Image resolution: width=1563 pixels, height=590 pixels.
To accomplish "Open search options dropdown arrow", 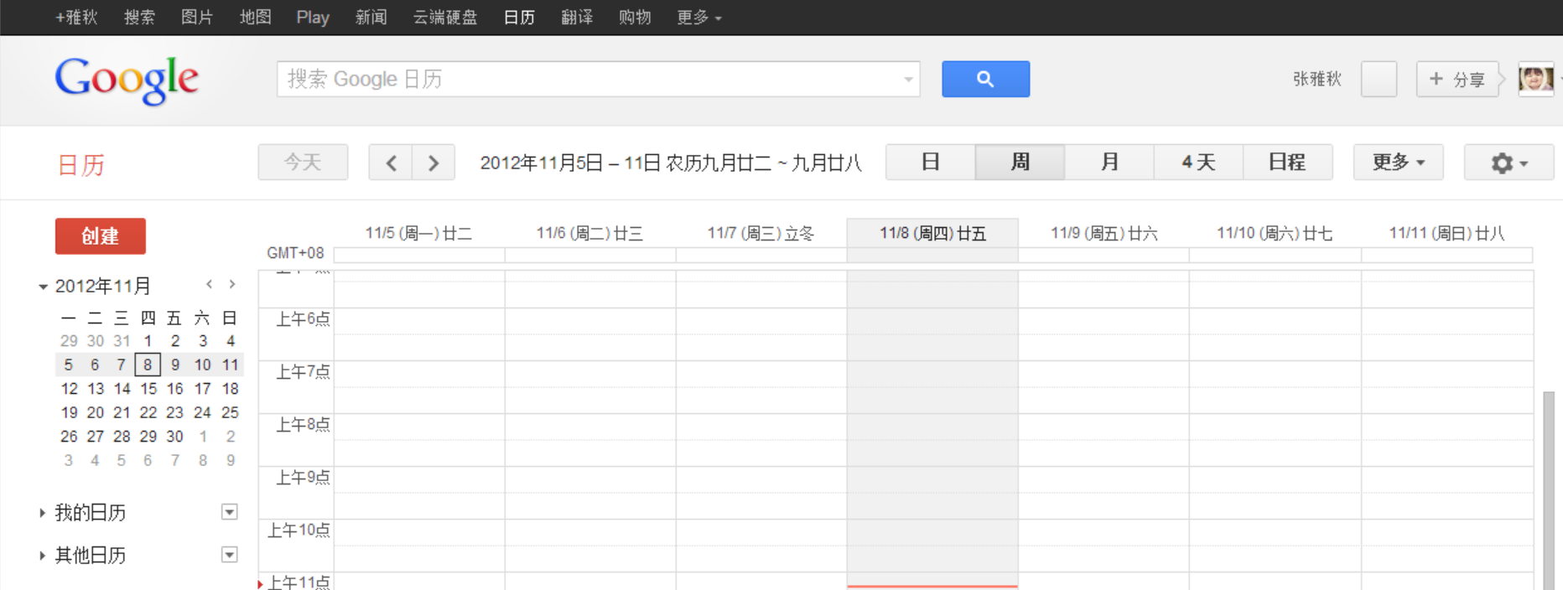I will (908, 80).
